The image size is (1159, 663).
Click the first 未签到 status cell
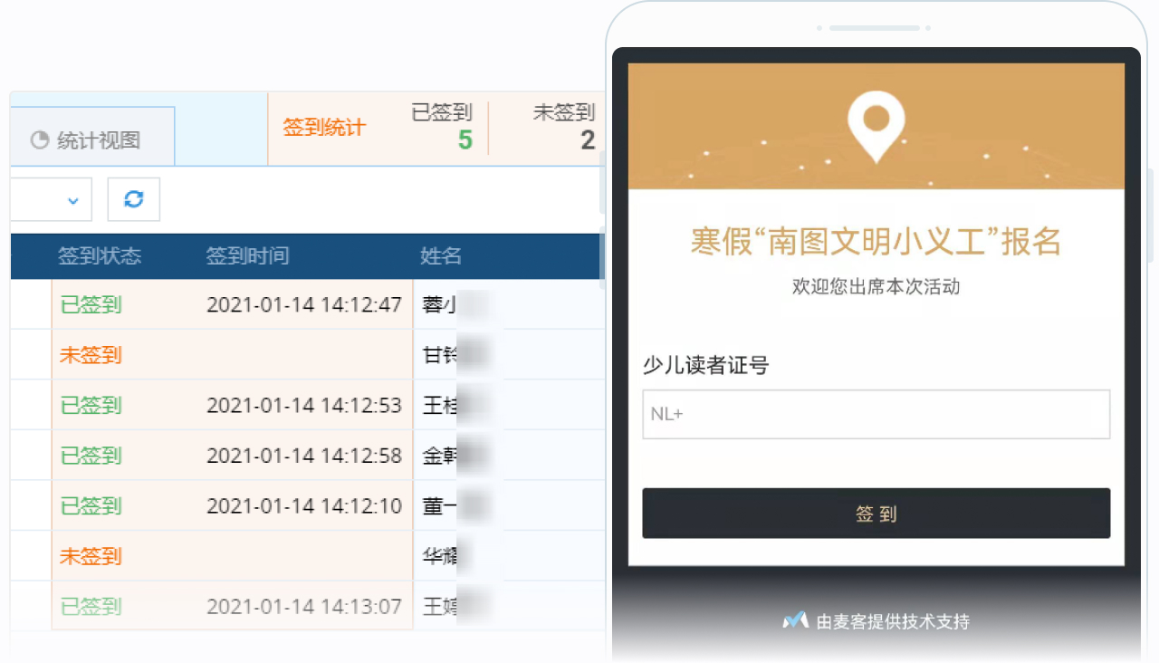(91, 355)
